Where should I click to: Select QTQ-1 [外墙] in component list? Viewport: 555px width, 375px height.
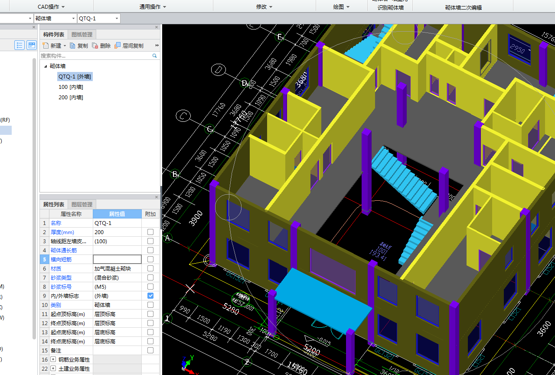coord(75,77)
